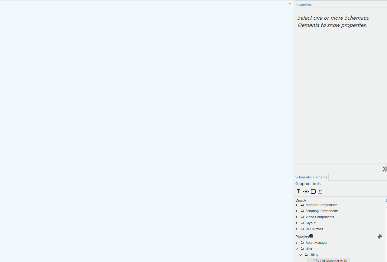Select CSV List Manager v1.0.1 plugin
This screenshot has width=387, height=262.
point(330,260)
